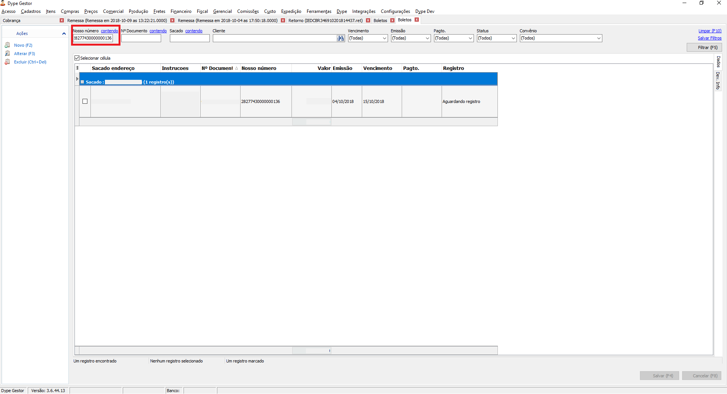Click the Cancelar (F8) button
The width and height of the screenshot is (727, 394).
point(702,376)
